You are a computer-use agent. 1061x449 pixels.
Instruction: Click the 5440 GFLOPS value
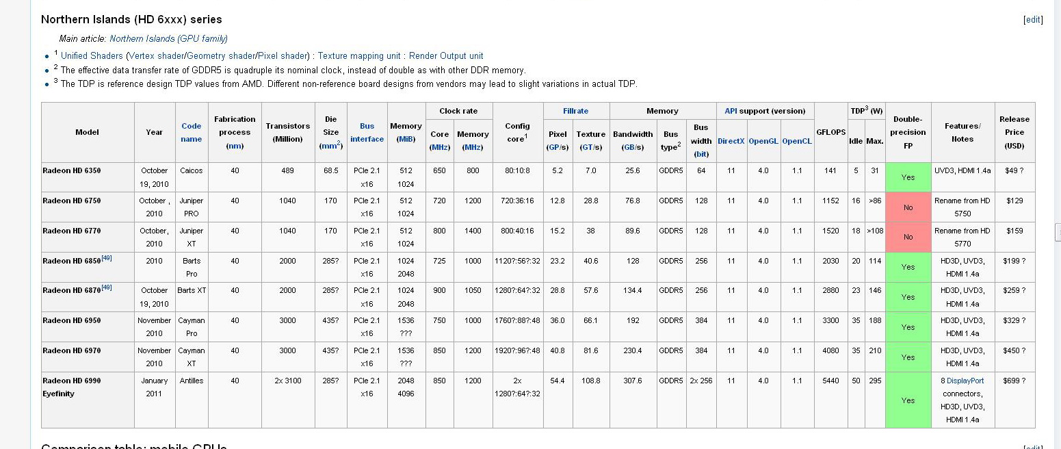(830, 381)
